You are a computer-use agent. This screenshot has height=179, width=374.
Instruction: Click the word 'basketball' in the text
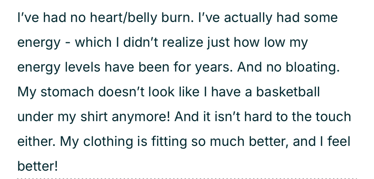(x=288, y=92)
